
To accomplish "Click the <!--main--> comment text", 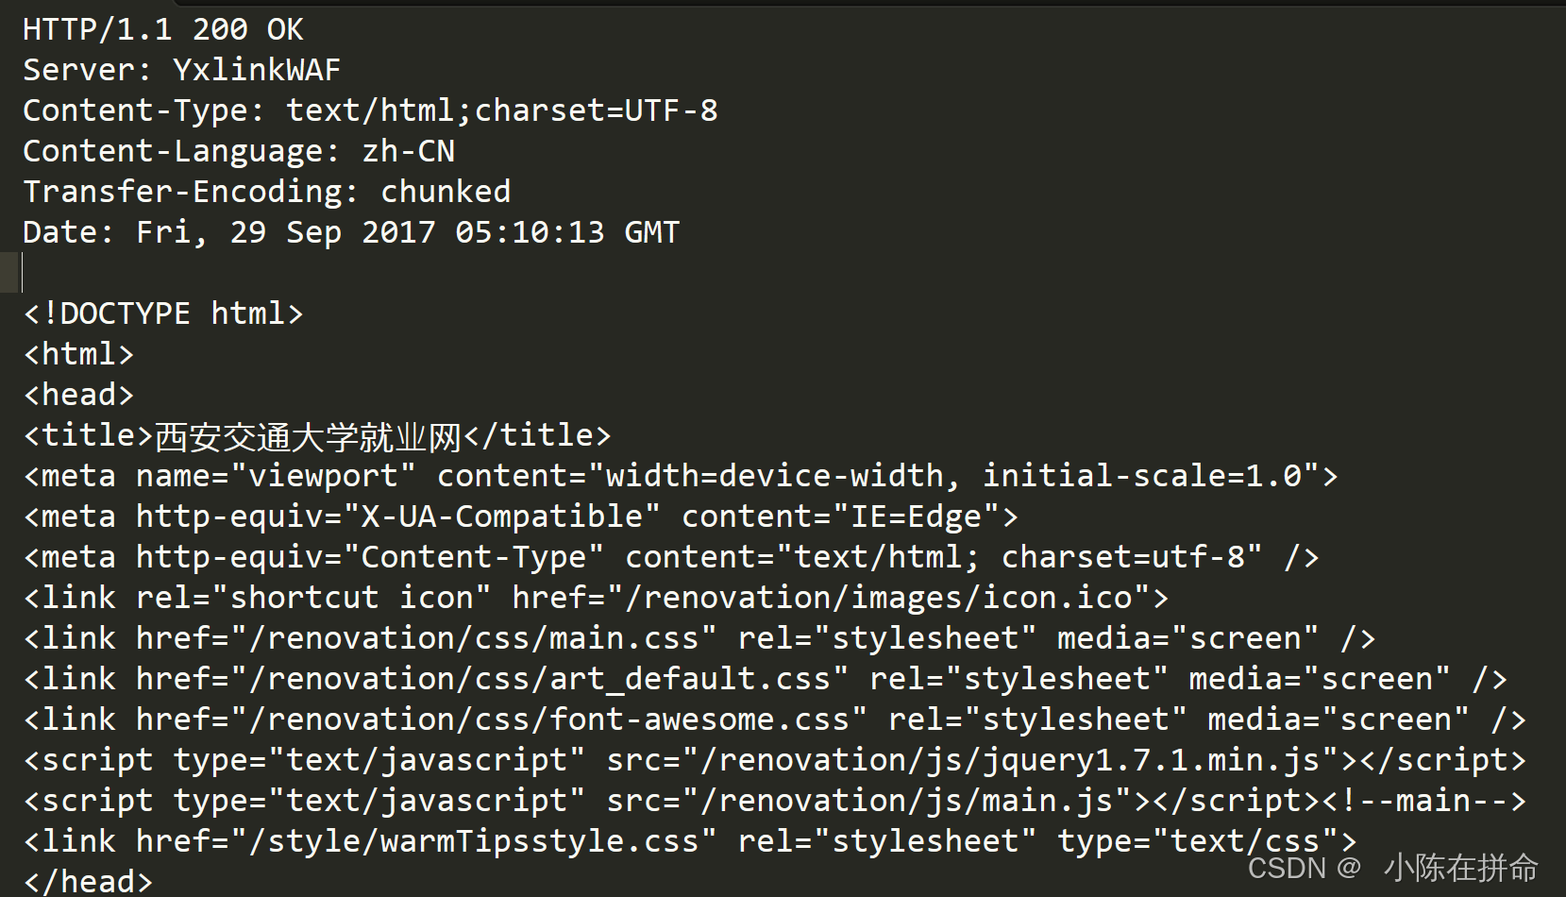I will [1423, 801].
